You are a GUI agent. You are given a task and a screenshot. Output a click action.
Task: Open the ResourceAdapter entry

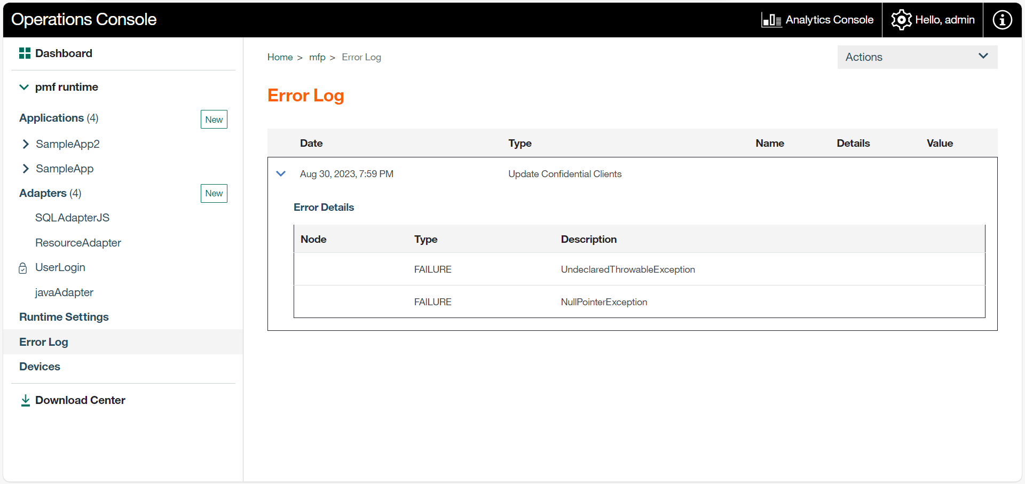click(x=78, y=243)
